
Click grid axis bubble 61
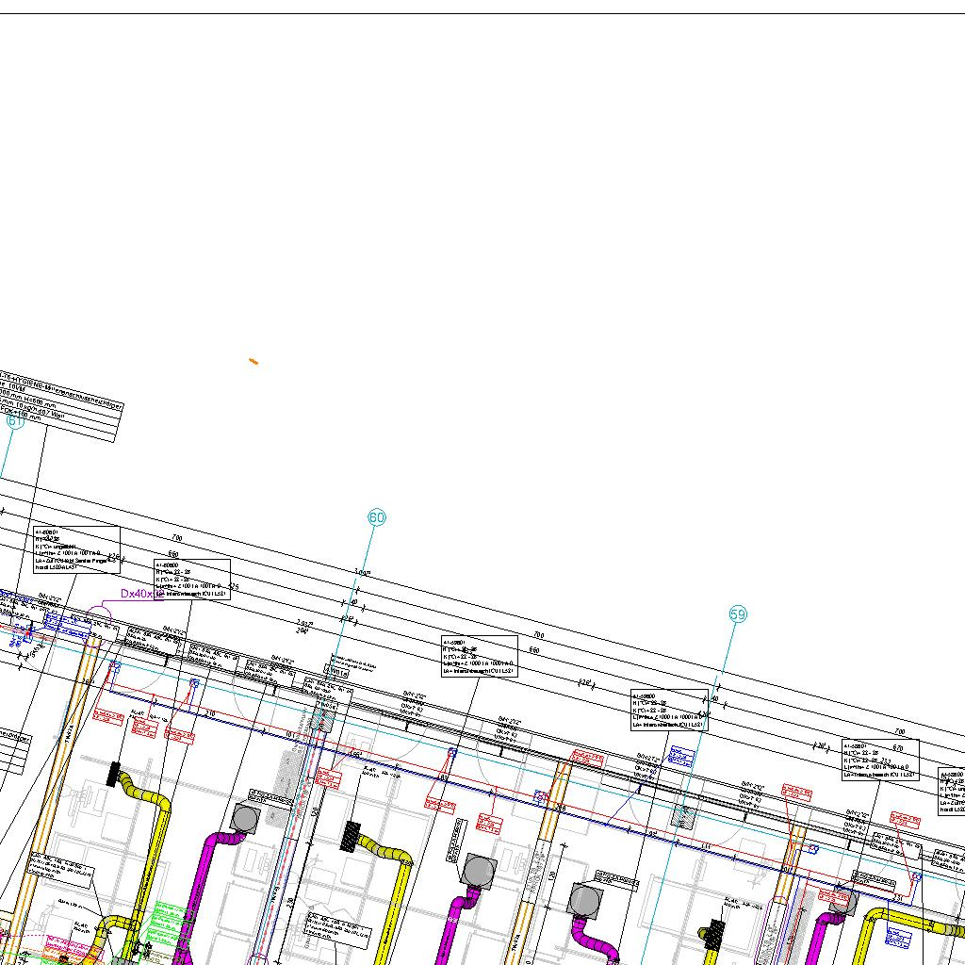click(x=15, y=421)
